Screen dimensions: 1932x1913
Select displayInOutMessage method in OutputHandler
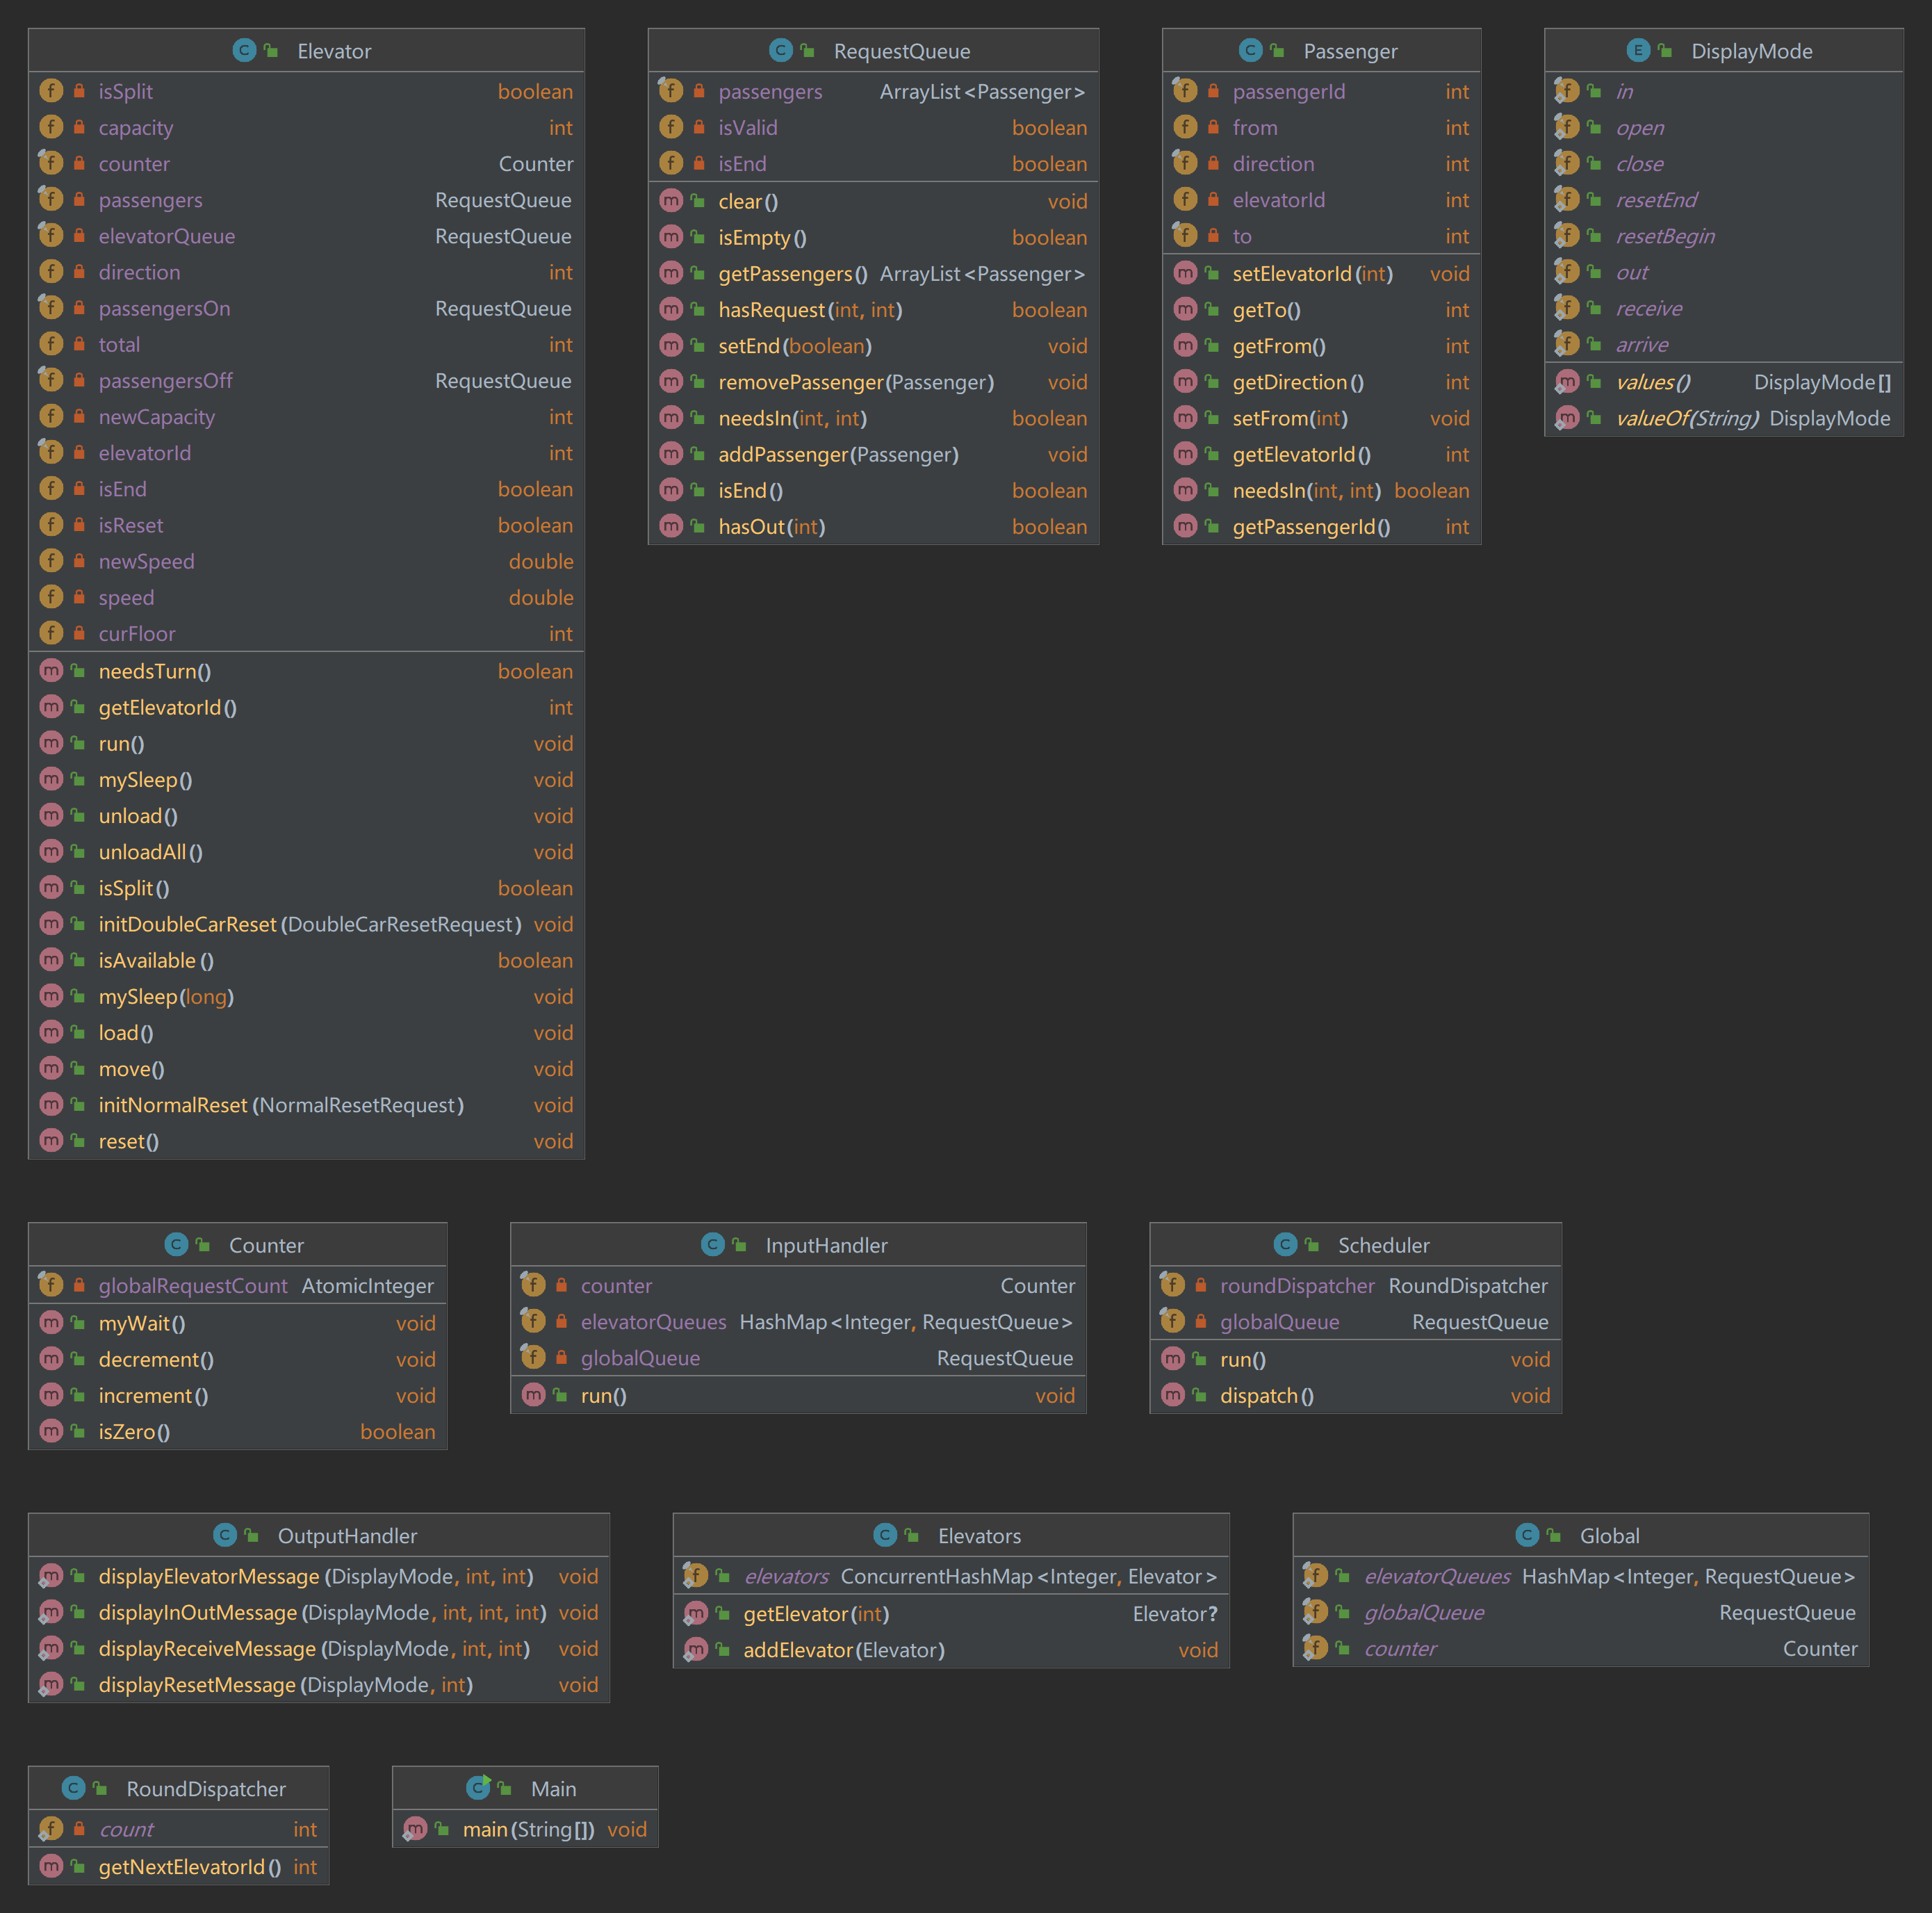(x=197, y=1612)
